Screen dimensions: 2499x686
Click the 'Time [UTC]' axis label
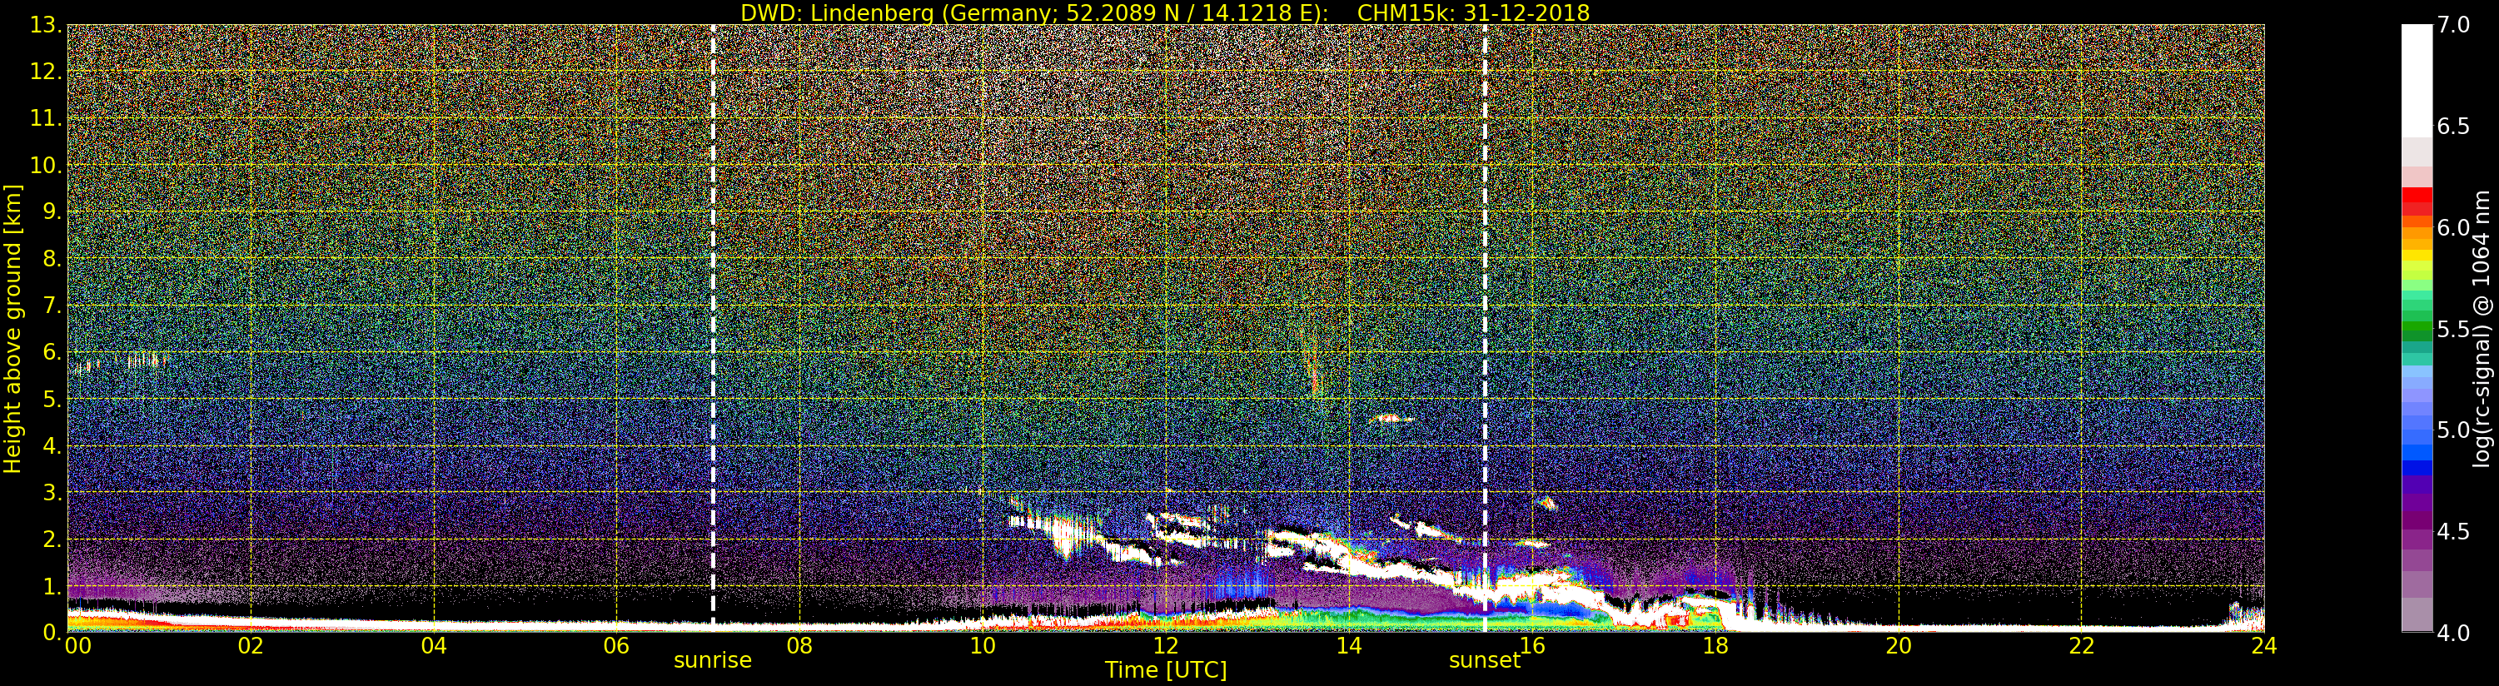(1166, 669)
